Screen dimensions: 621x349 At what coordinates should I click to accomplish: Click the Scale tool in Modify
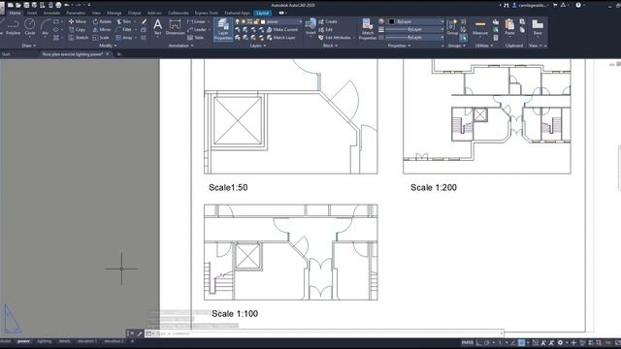[101, 37]
